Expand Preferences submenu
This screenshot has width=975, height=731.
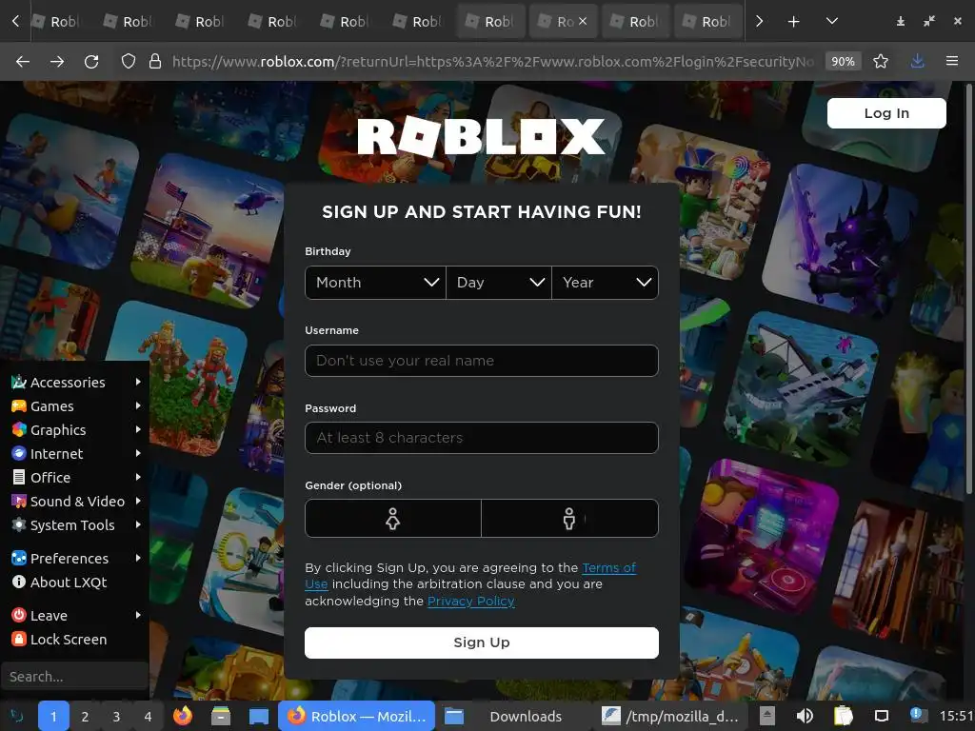(74, 558)
